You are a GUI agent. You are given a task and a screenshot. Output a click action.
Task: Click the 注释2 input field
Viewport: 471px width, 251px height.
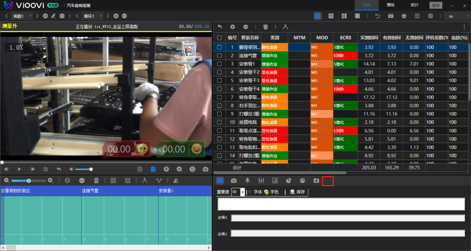348,218
